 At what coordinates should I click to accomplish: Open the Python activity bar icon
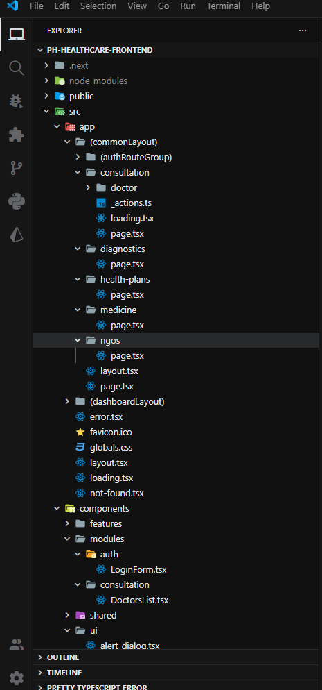click(x=16, y=202)
